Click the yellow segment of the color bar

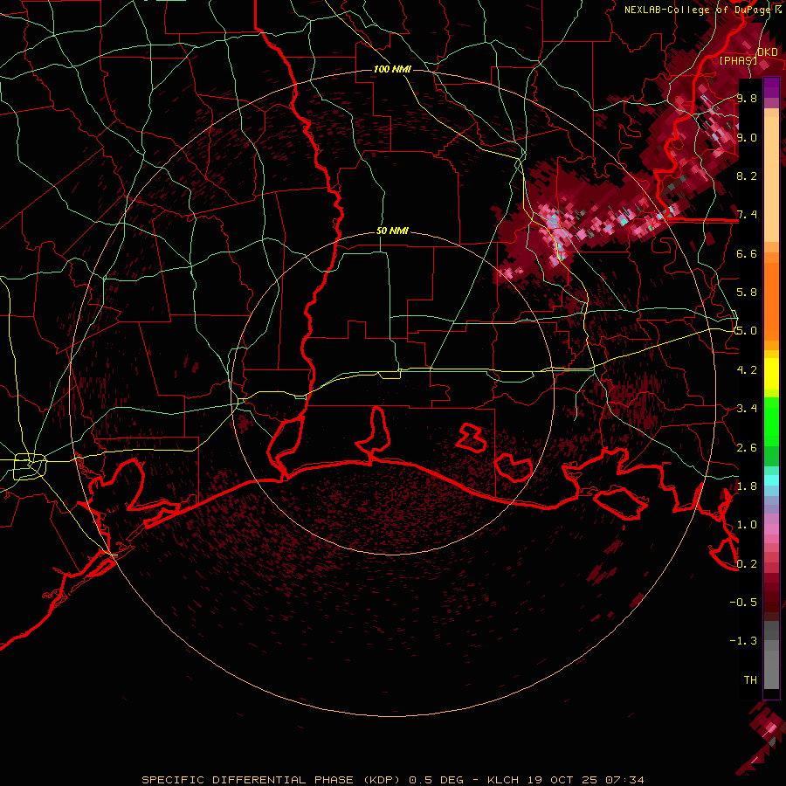[x=771, y=374]
